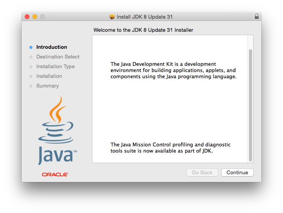The width and height of the screenshot is (283, 213).
Task: Click the vertical scrollbar in text pane
Action: (251, 105)
